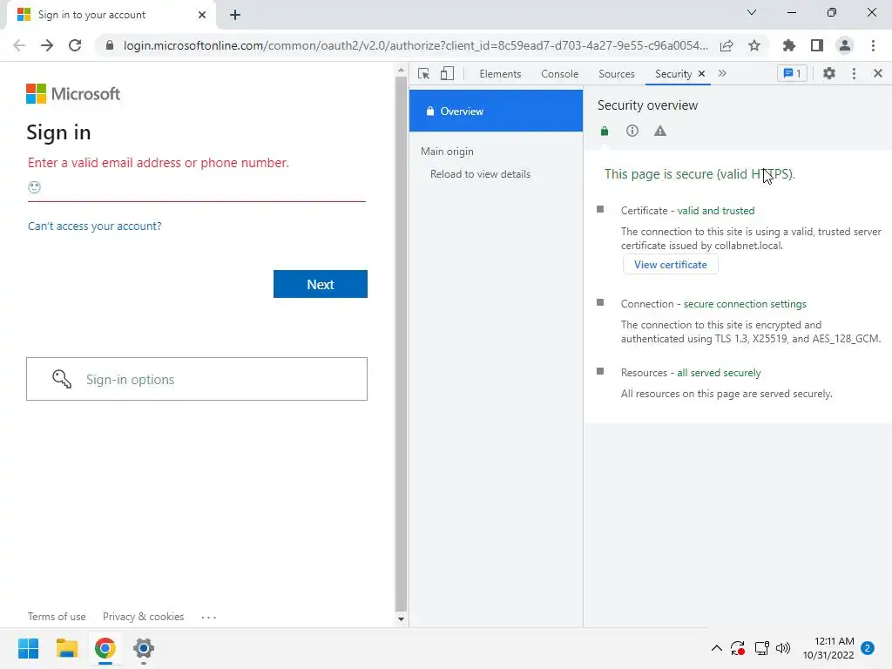
Task: Open the Chrome profile avatar
Action: pyautogui.click(x=845, y=45)
